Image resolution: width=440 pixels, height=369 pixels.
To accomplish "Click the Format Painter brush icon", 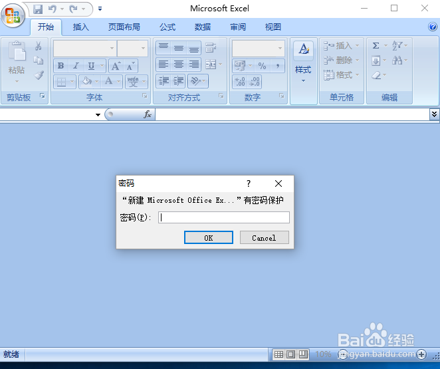I will click(x=39, y=75).
